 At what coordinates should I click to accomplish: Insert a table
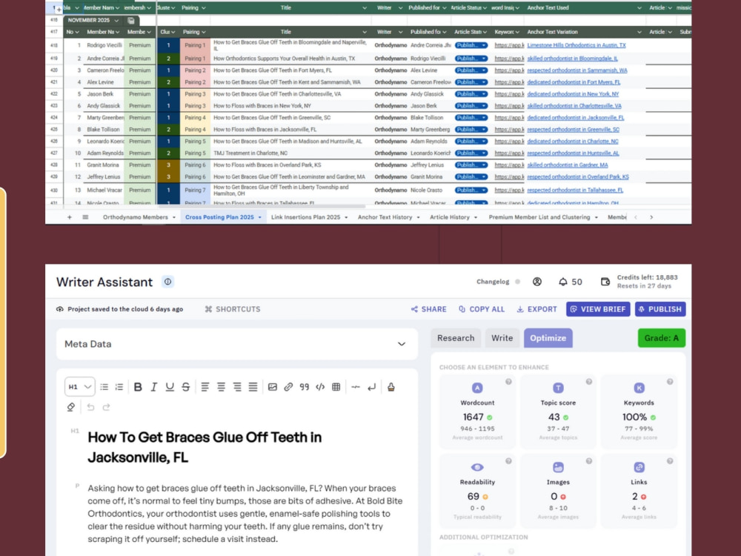coord(336,387)
